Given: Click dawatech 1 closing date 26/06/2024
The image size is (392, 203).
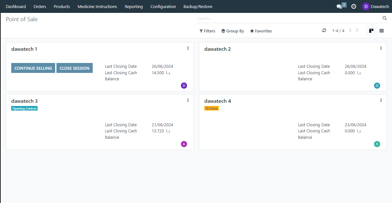Looking at the screenshot, I should 162,66.
